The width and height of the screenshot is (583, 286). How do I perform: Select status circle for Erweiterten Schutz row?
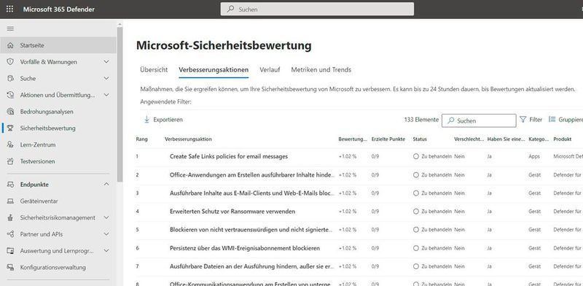416,211
